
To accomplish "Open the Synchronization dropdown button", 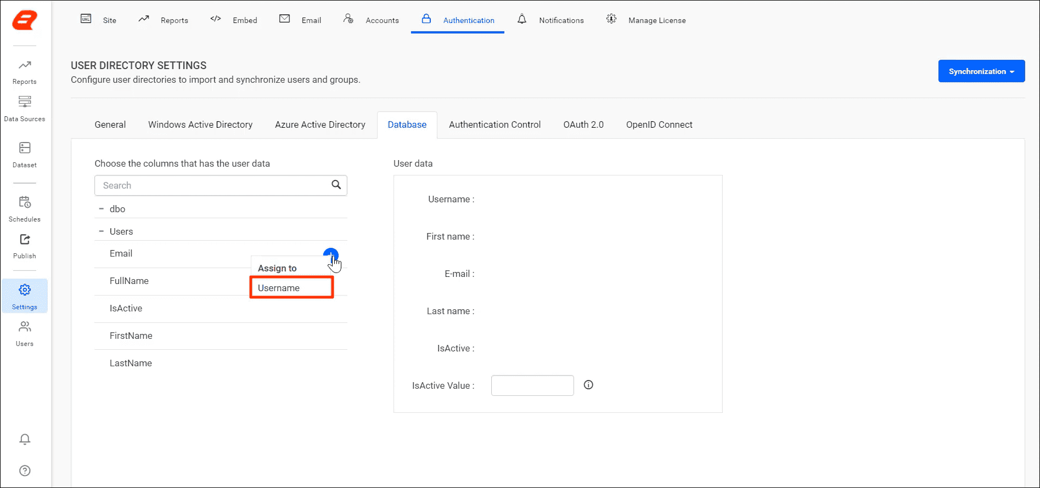I will pos(981,71).
